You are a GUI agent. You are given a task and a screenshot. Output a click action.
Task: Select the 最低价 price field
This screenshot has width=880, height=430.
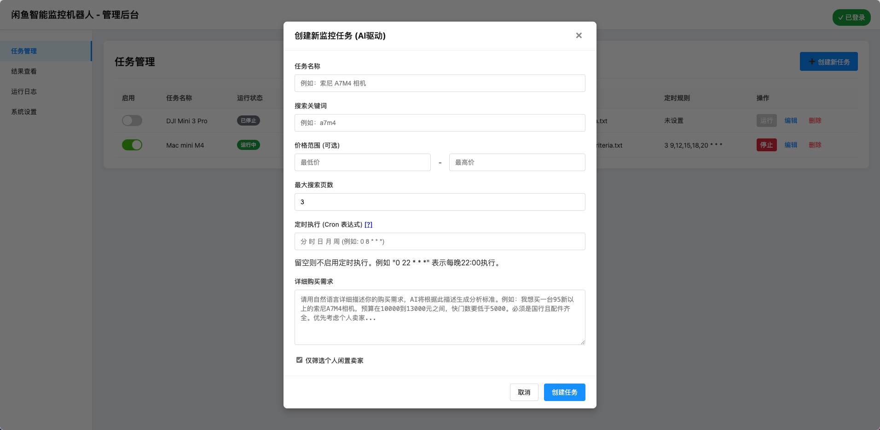coord(362,162)
